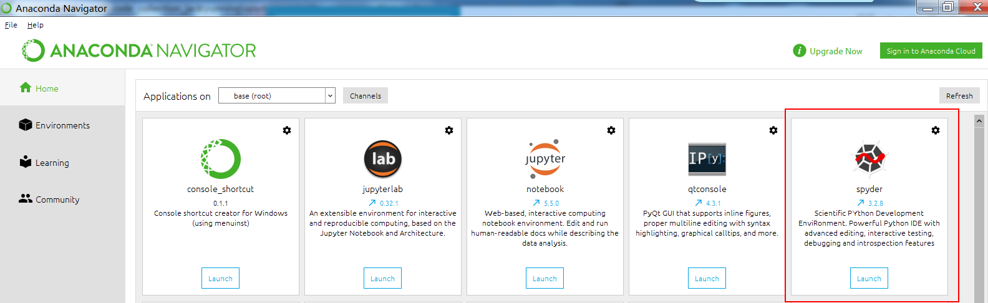Launch jupyterlab
The image size is (988, 303).
pyautogui.click(x=382, y=278)
